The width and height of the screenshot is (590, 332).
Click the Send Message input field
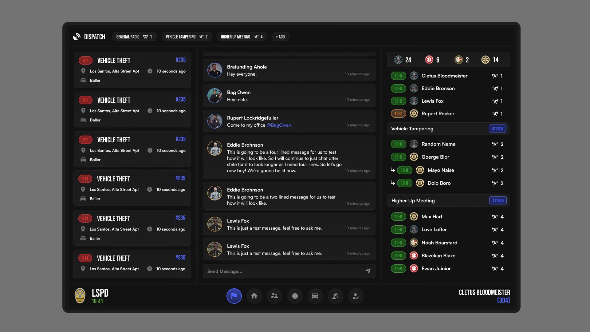(x=277, y=271)
